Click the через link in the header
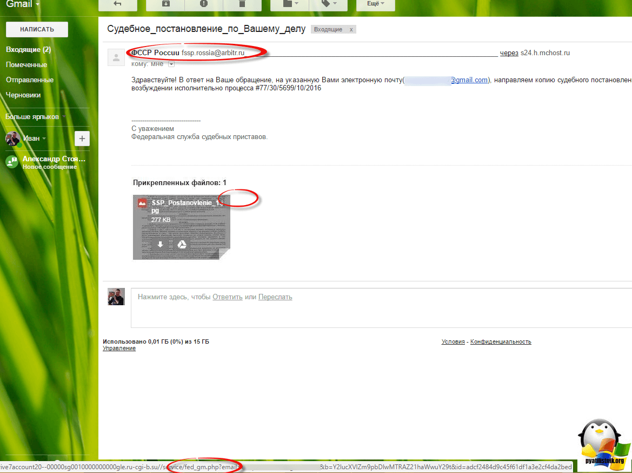 pos(509,53)
